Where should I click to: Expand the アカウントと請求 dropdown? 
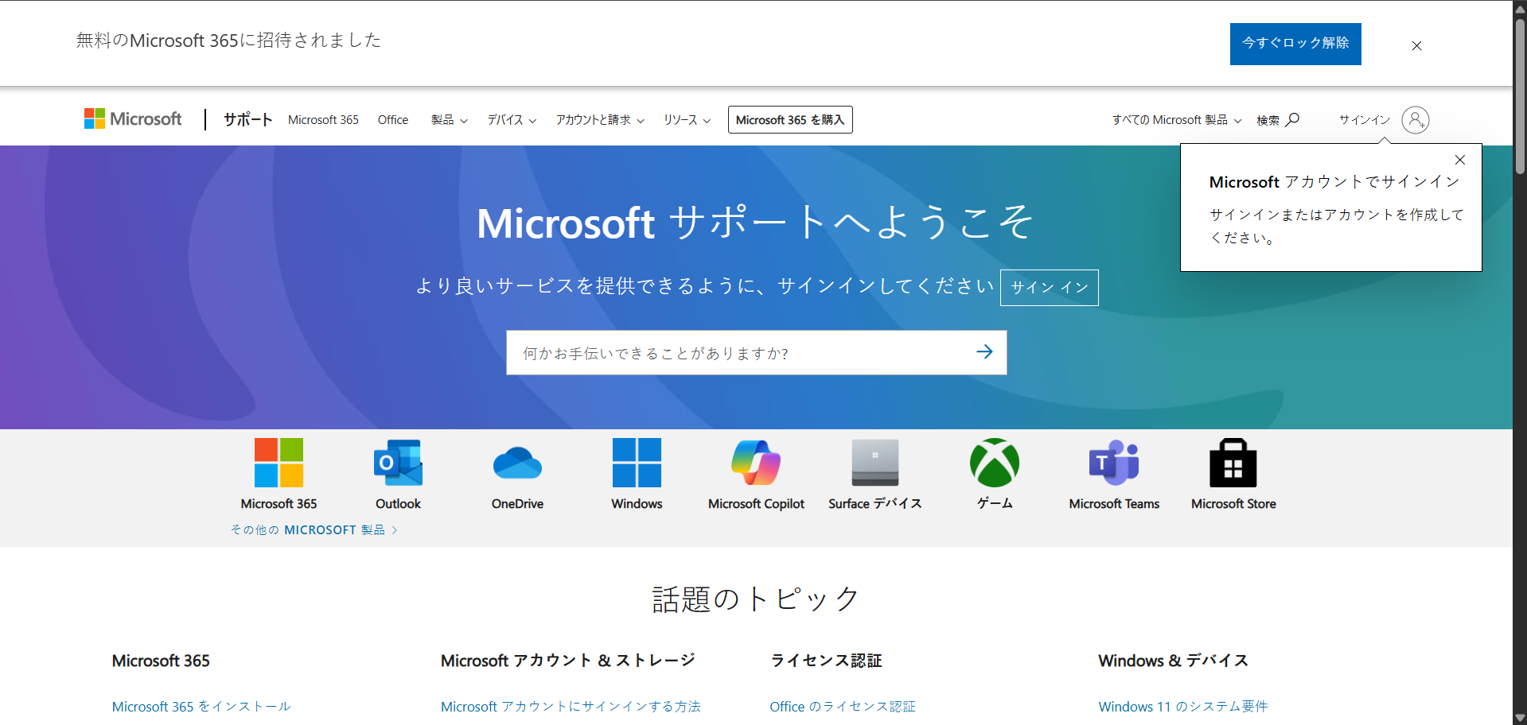click(600, 120)
